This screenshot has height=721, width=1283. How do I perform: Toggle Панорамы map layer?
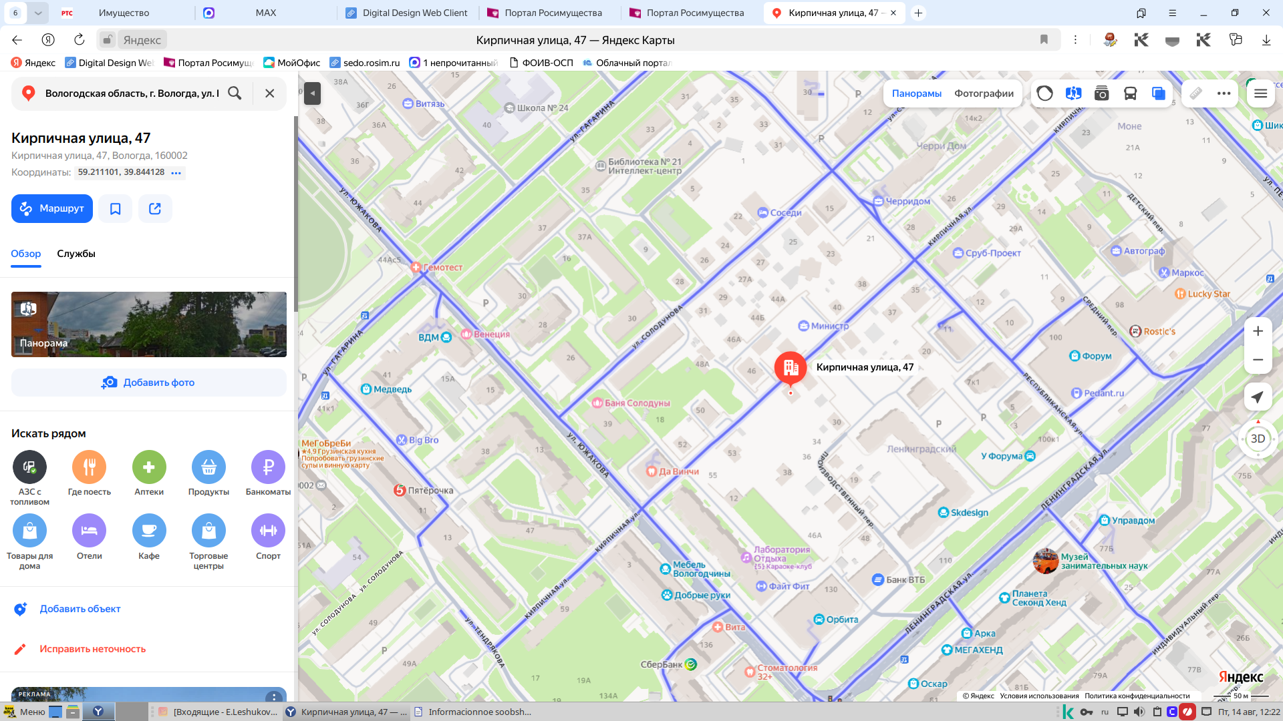(917, 93)
